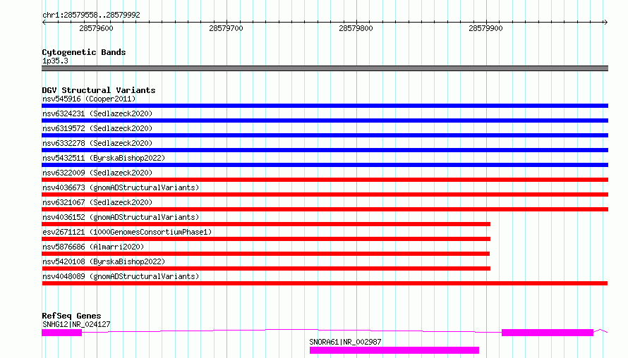Click the nsv4048089 (gnomADStructuralVariants) label
628x358 pixels.
tap(121, 276)
